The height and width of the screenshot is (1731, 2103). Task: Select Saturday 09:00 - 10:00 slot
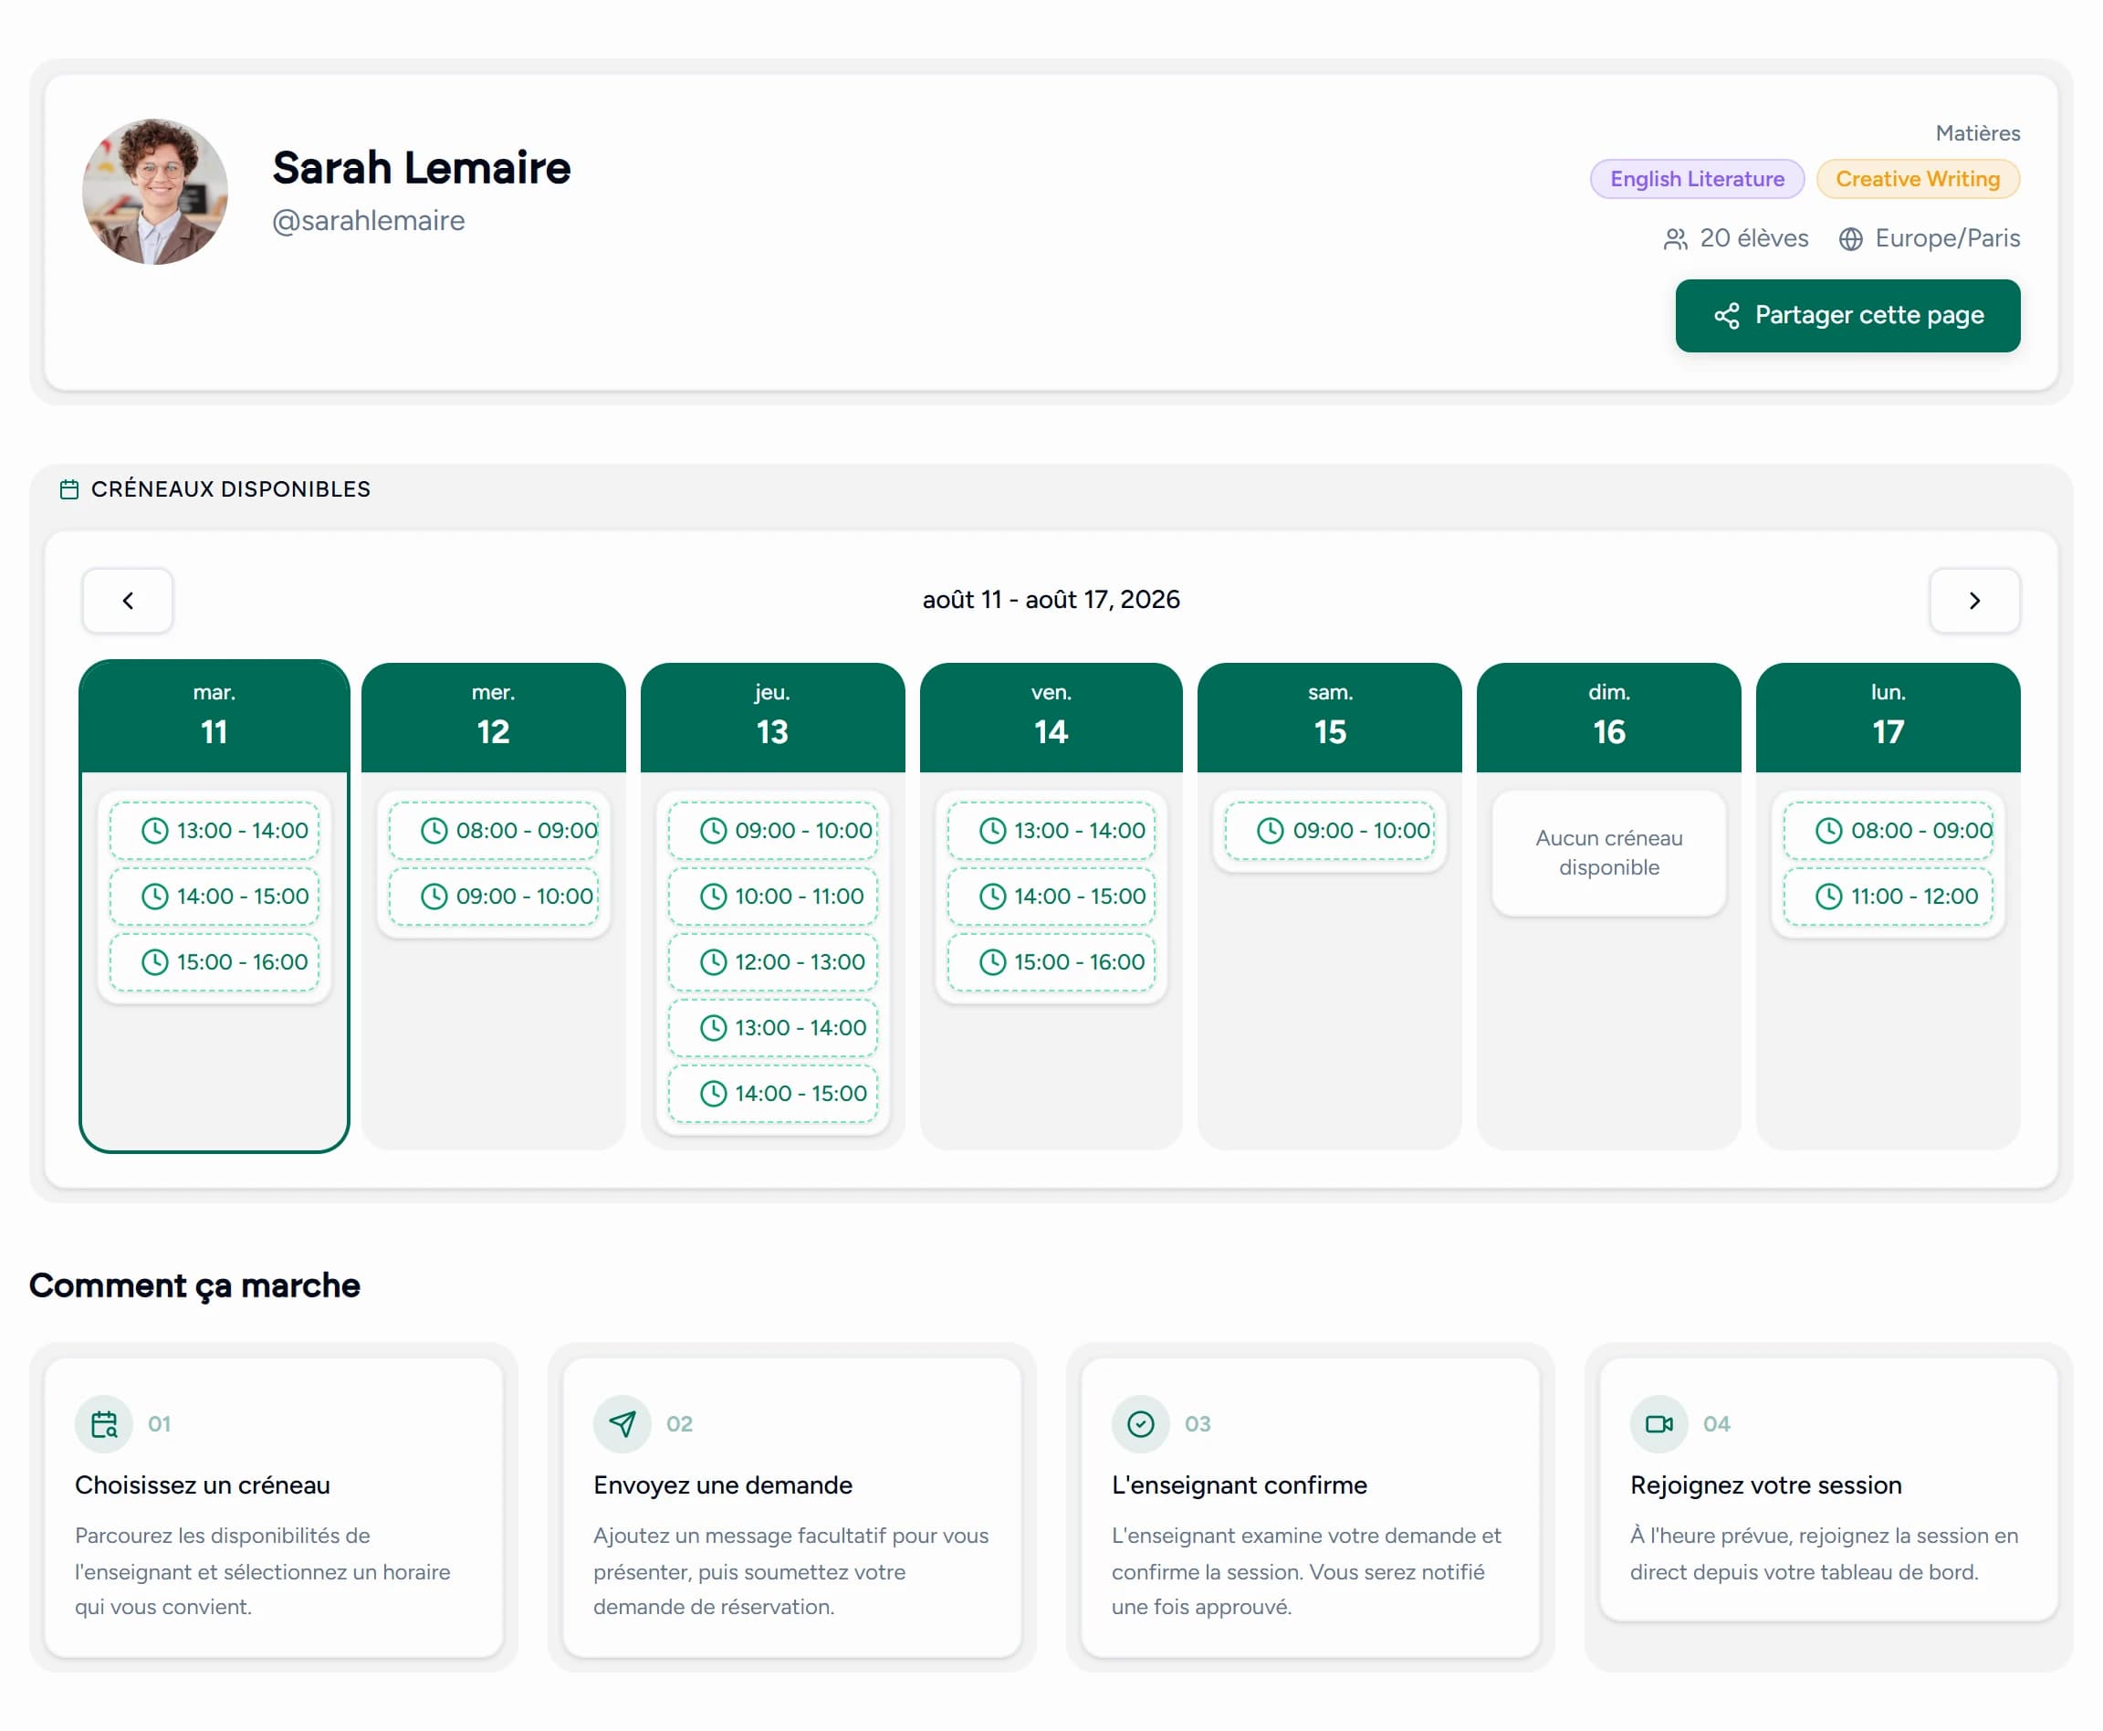coord(1330,831)
